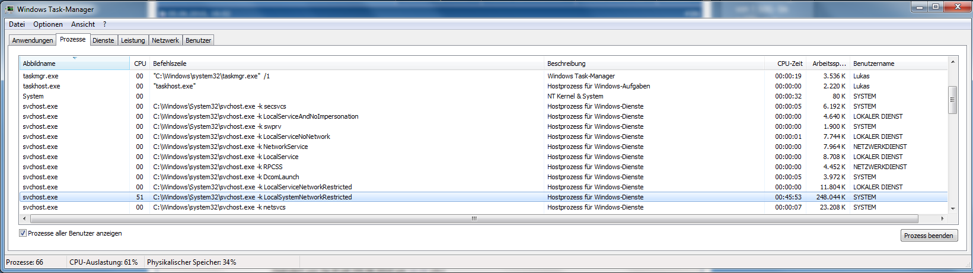The height and width of the screenshot is (273, 973).
Task: Select svchost row LocalServiceAndNoImpersonation
Action: coord(483,116)
